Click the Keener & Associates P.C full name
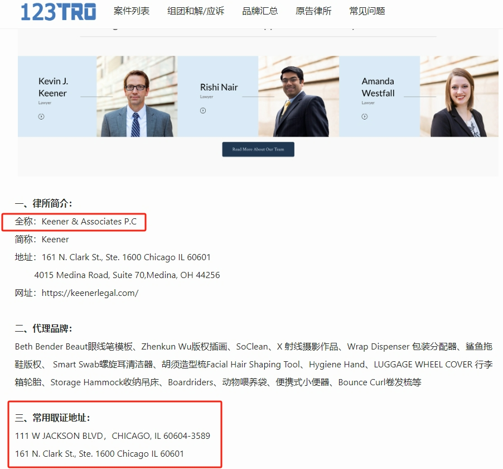Viewport: 503px width, 469px height. point(89,222)
